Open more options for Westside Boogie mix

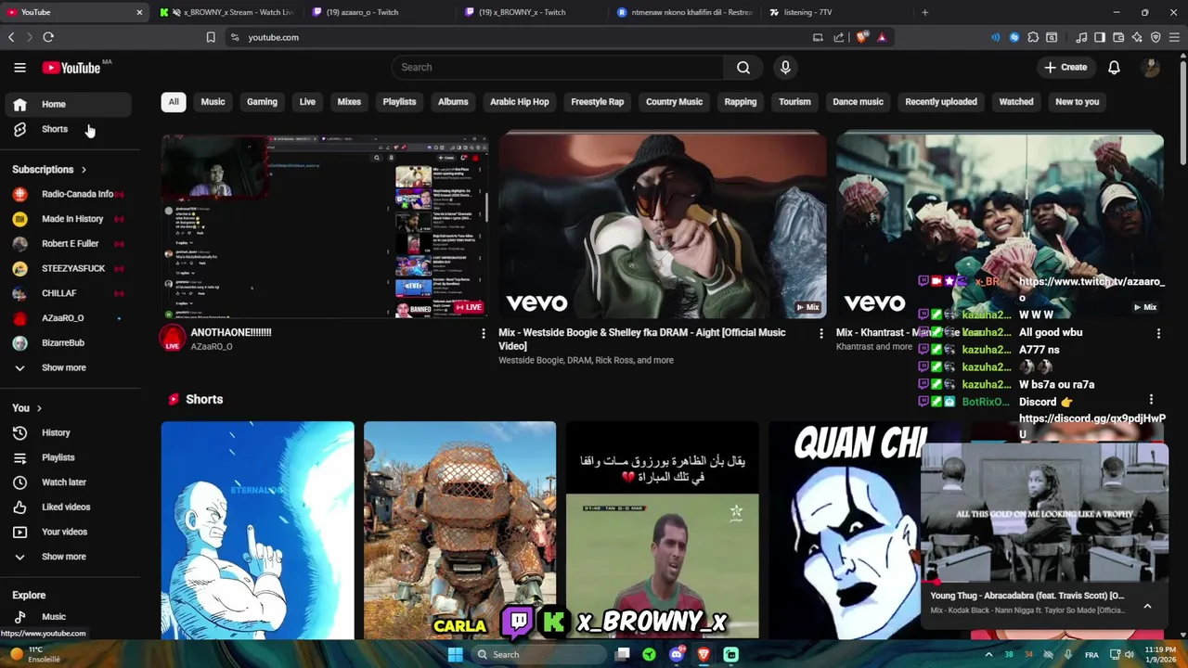pyautogui.click(x=820, y=333)
